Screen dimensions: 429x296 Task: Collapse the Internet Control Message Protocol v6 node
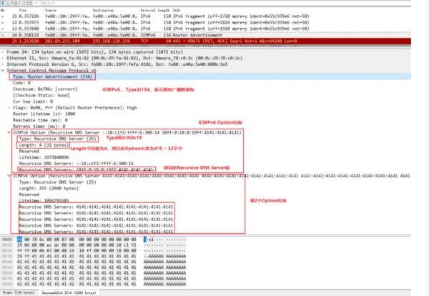(x=3, y=71)
